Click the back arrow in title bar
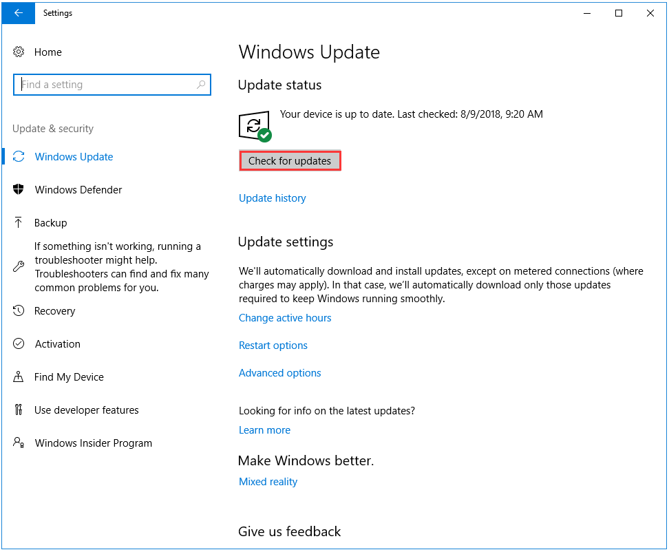This screenshot has height=552, width=669. tap(18, 13)
